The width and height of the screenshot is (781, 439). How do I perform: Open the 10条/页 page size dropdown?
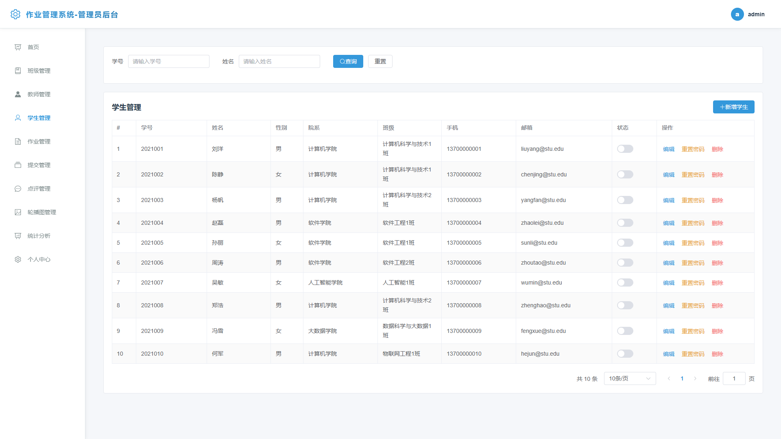coord(630,378)
